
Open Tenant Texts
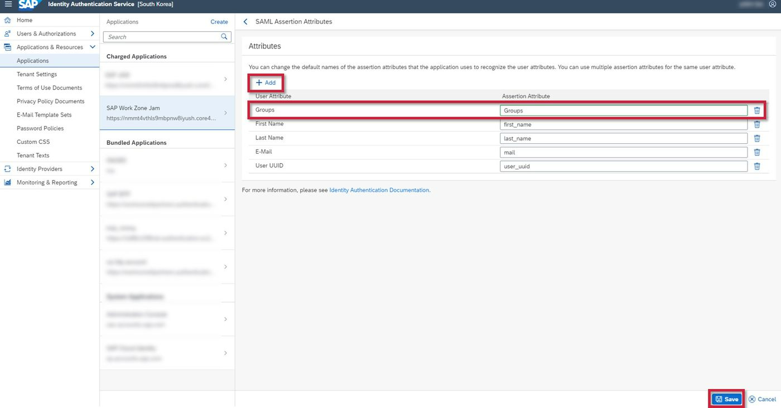point(33,156)
